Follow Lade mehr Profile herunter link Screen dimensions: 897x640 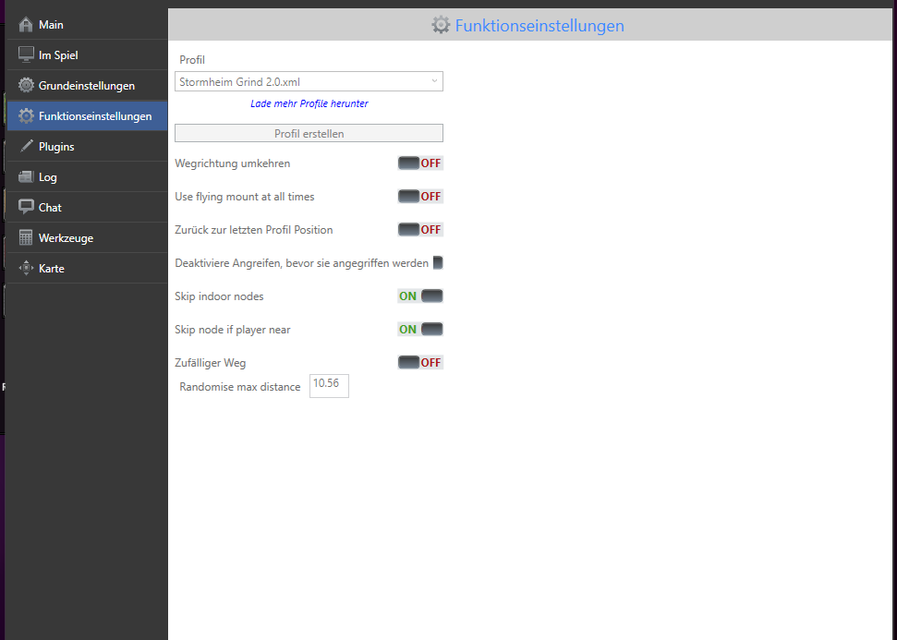pos(309,103)
